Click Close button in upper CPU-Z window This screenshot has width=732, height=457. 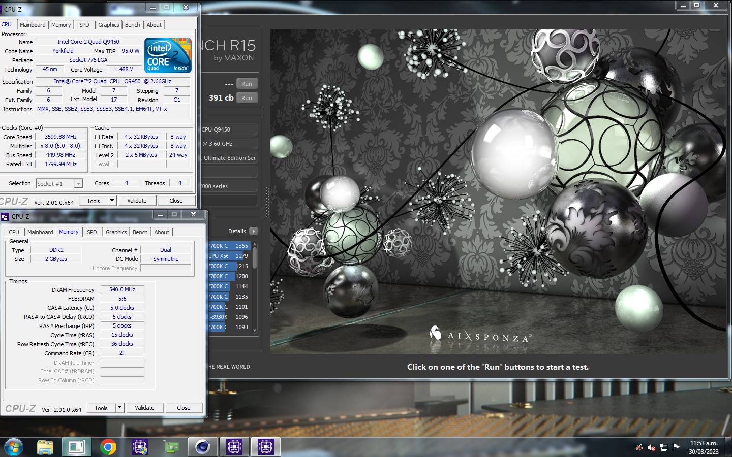click(176, 201)
